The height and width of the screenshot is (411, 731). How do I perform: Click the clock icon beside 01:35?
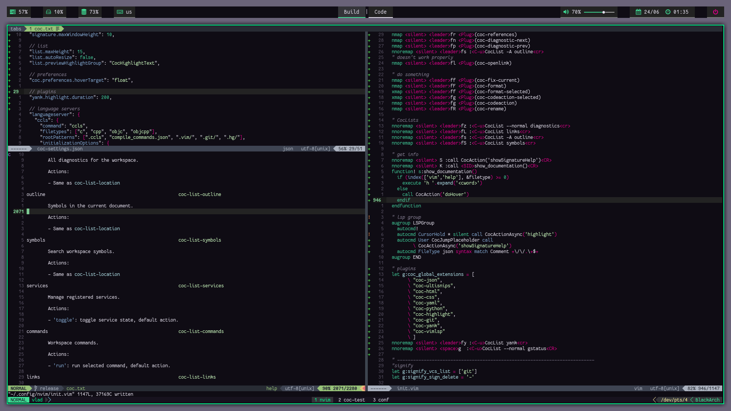click(x=668, y=12)
